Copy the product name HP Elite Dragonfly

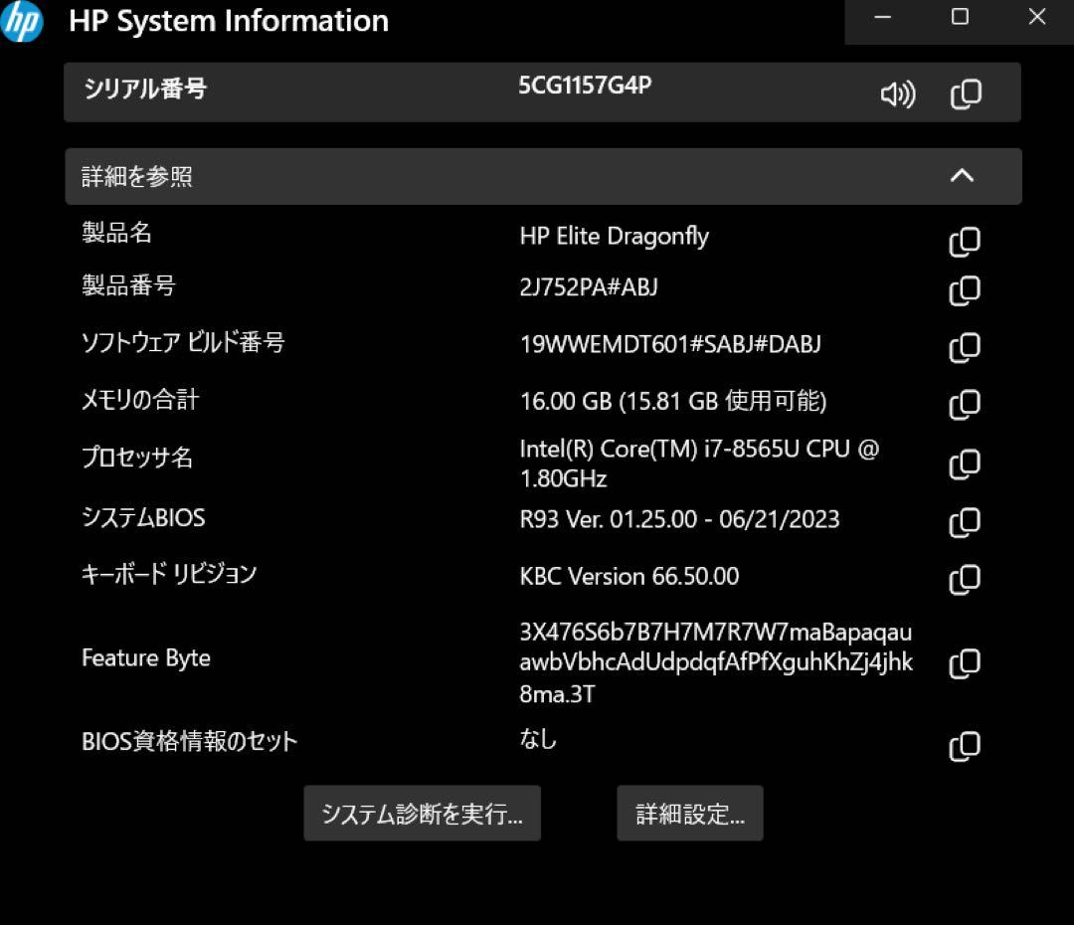965,242
